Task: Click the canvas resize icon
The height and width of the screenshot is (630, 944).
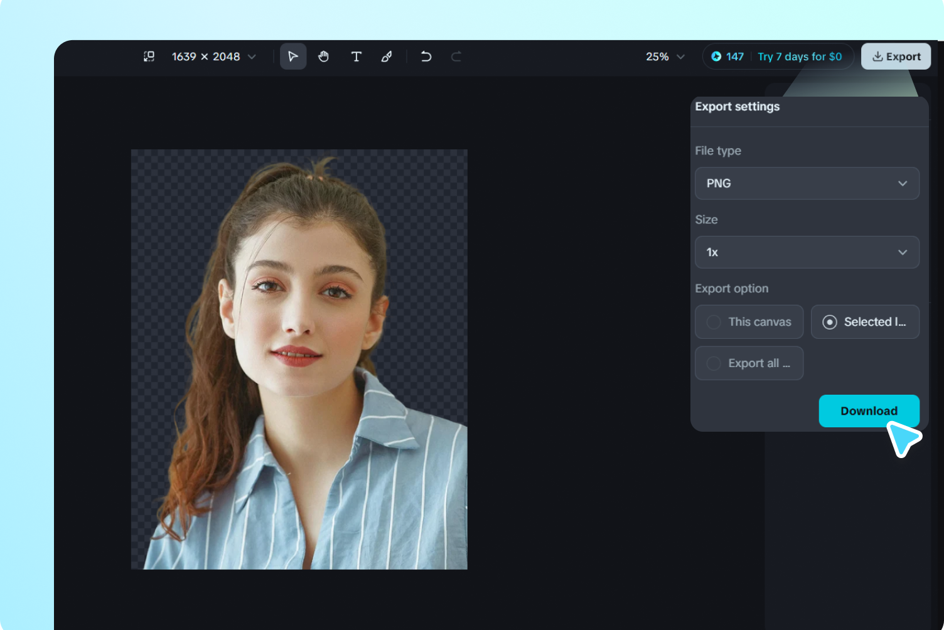Action: 149,56
